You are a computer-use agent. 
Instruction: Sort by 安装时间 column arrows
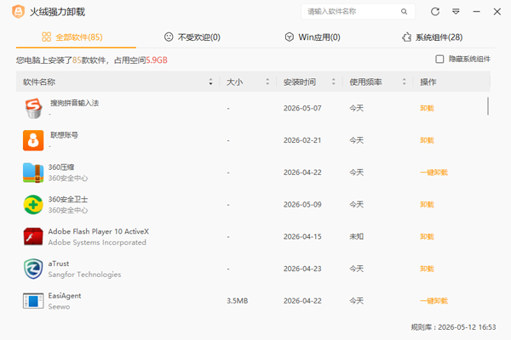[x=333, y=82]
